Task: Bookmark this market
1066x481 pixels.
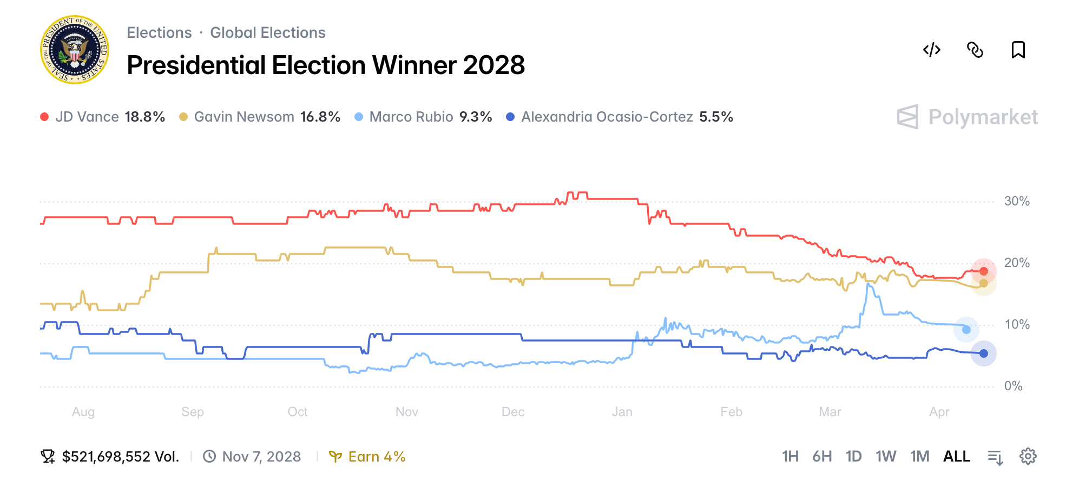Action: click(1018, 50)
